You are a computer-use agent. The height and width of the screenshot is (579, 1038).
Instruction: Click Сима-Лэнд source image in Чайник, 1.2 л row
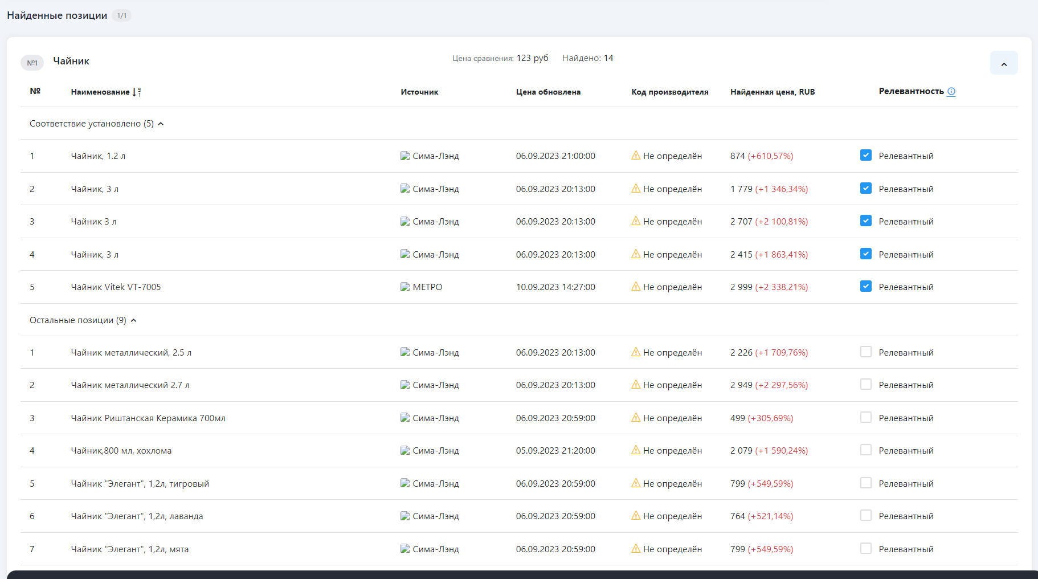(x=405, y=156)
